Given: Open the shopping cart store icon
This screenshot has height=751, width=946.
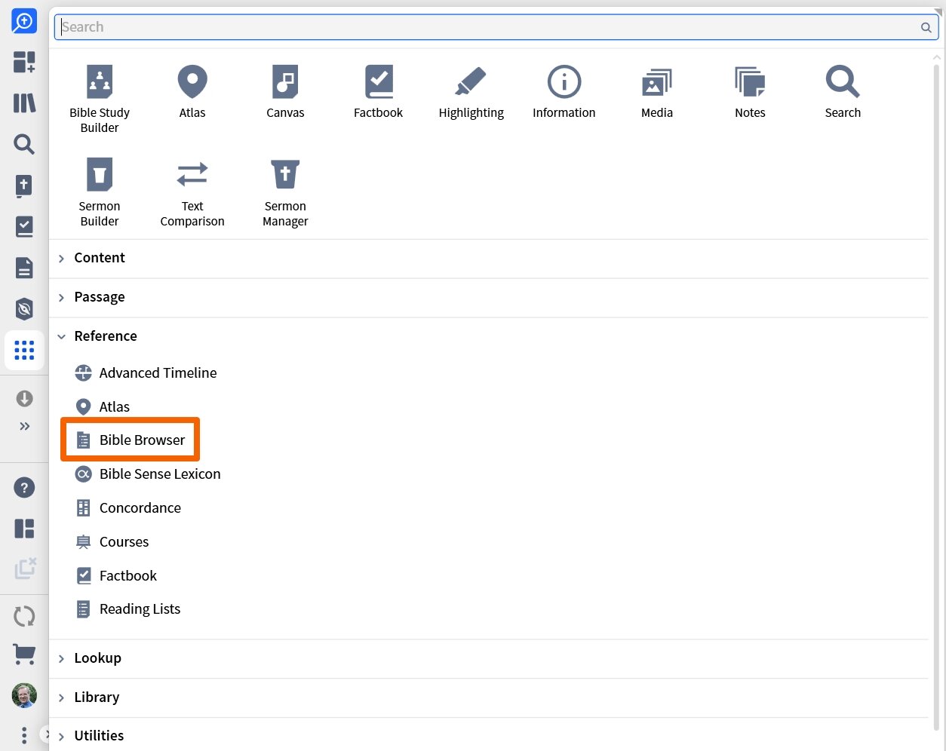Looking at the screenshot, I should click(x=24, y=654).
